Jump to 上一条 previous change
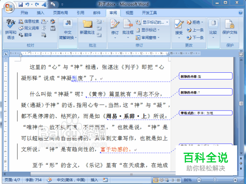Image resolution: width=246 pixels, height=184 pixels. [x=195, y=30]
